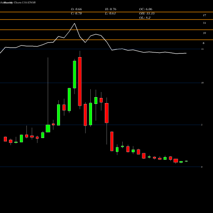Click the tallest red candlestick at the price peak
Viewport: 213px width, 213px height.
point(80,81)
